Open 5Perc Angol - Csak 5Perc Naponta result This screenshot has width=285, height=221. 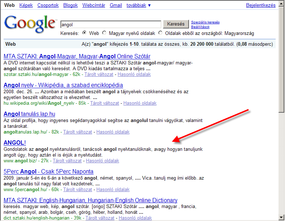49,172
